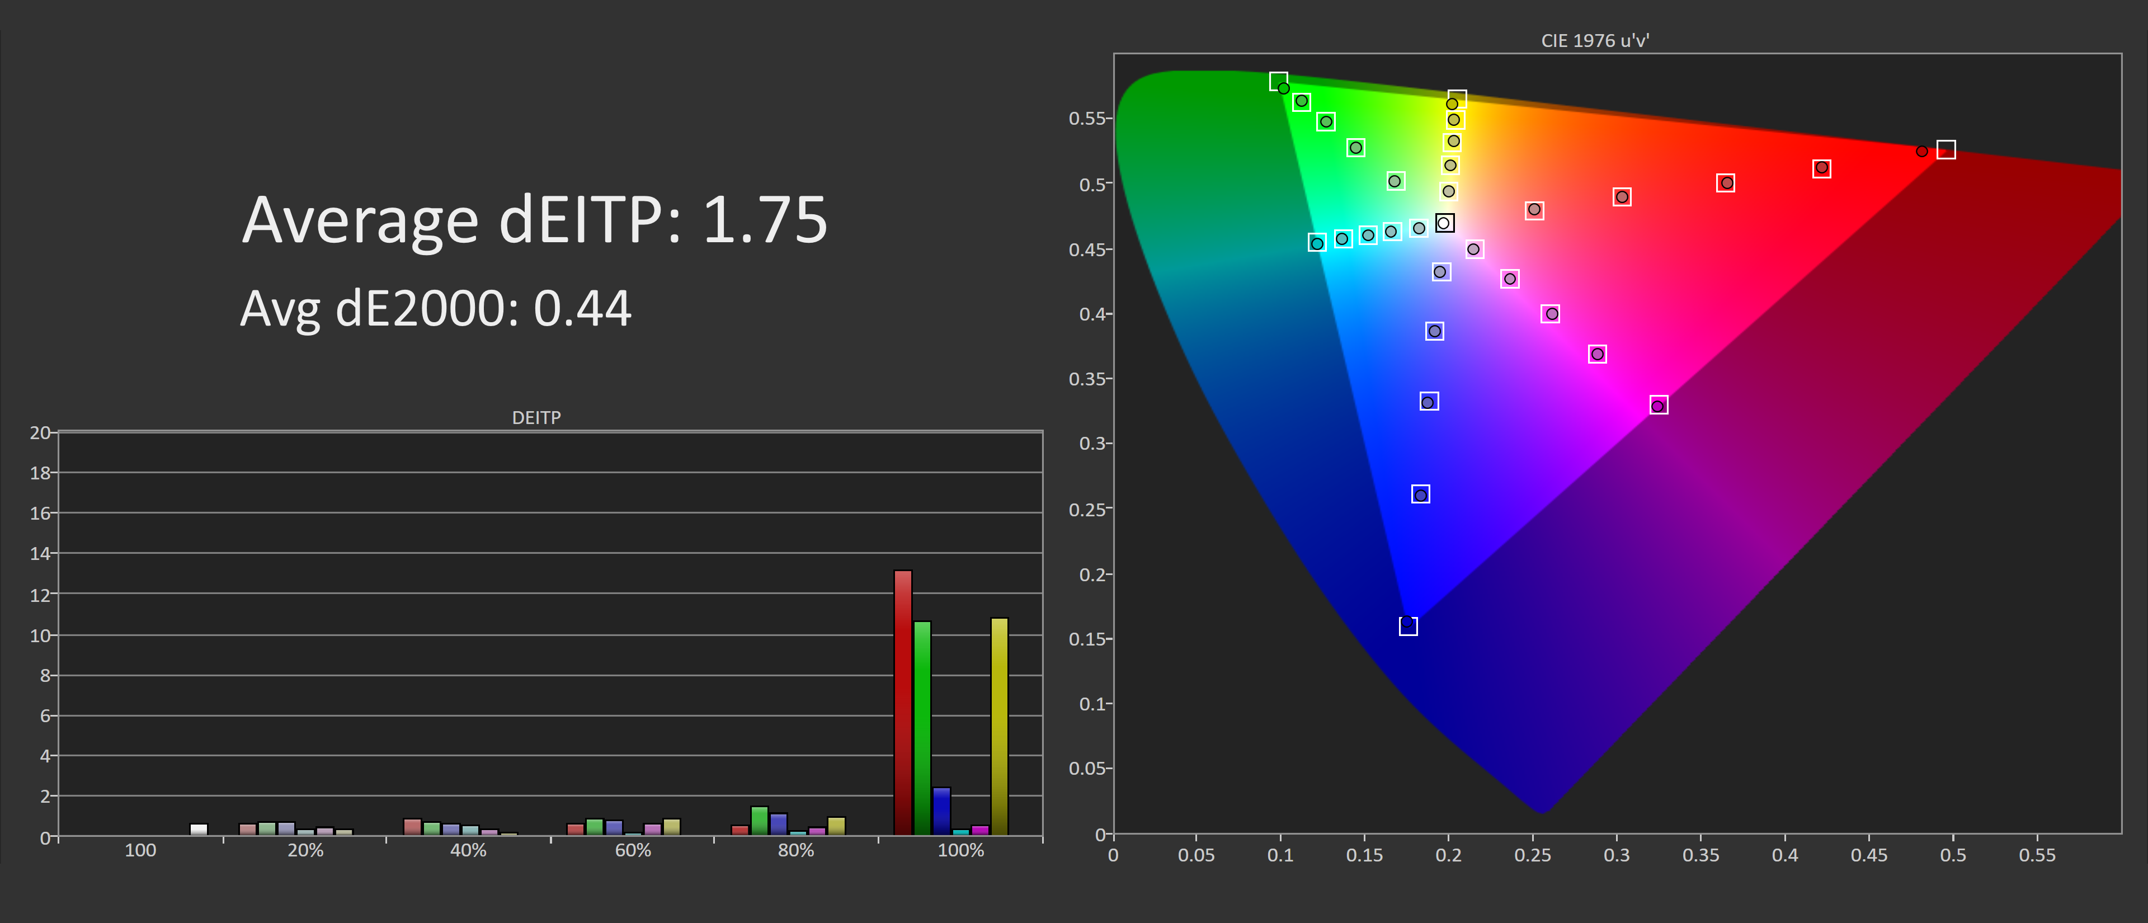
Task: Click the white point marker in CIE diagram
Action: (x=1444, y=223)
